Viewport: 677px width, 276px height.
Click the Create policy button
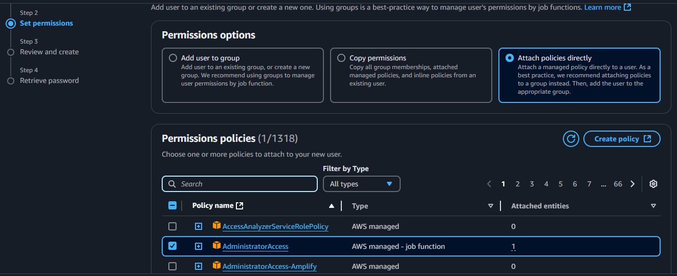pos(622,139)
